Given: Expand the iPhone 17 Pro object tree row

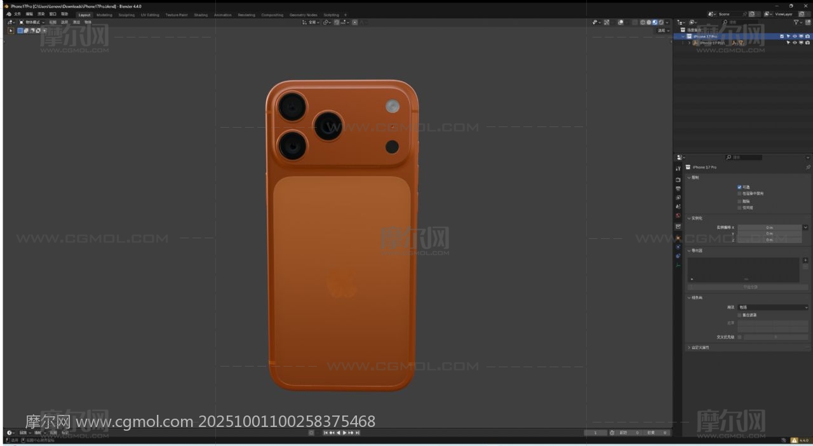Looking at the screenshot, I should pos(689,43).
